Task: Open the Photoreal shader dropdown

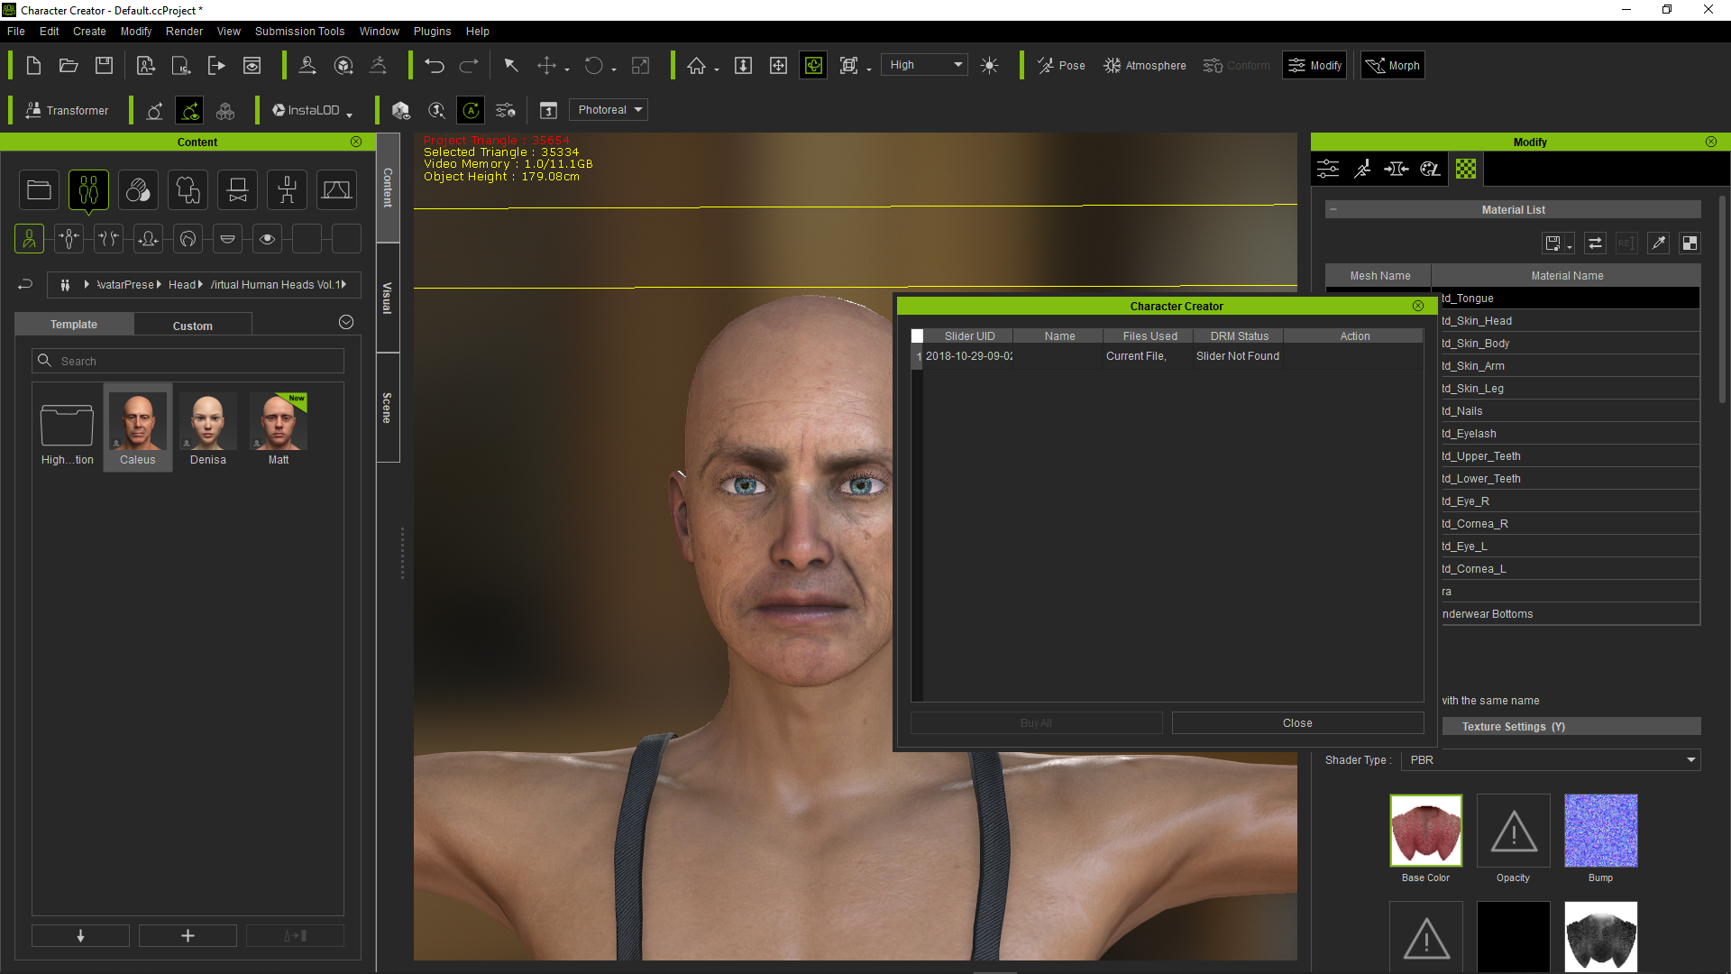Action: click(x=609, y=110)
